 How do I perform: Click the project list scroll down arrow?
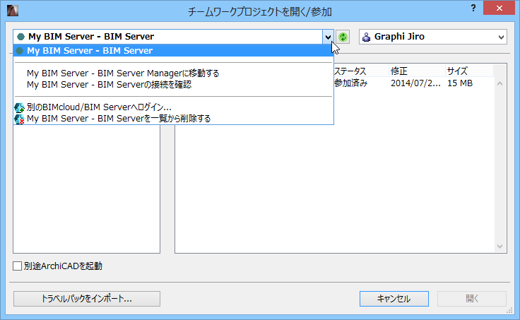(x=500, y=247)
